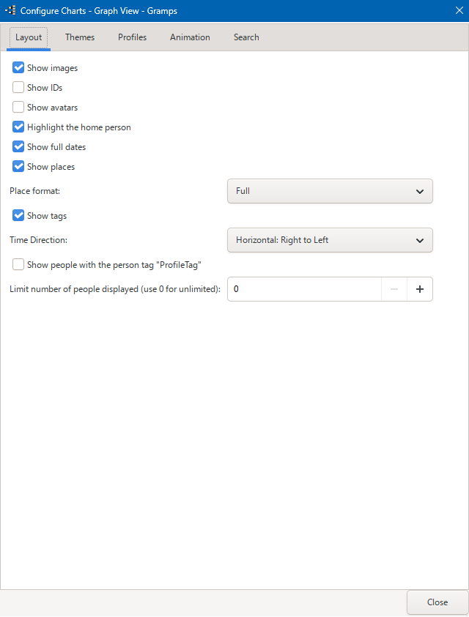Click the Gramps icon in title bar
Viewport: 469px width, 617px height.
pyautogui.click(x=10, y=11)
